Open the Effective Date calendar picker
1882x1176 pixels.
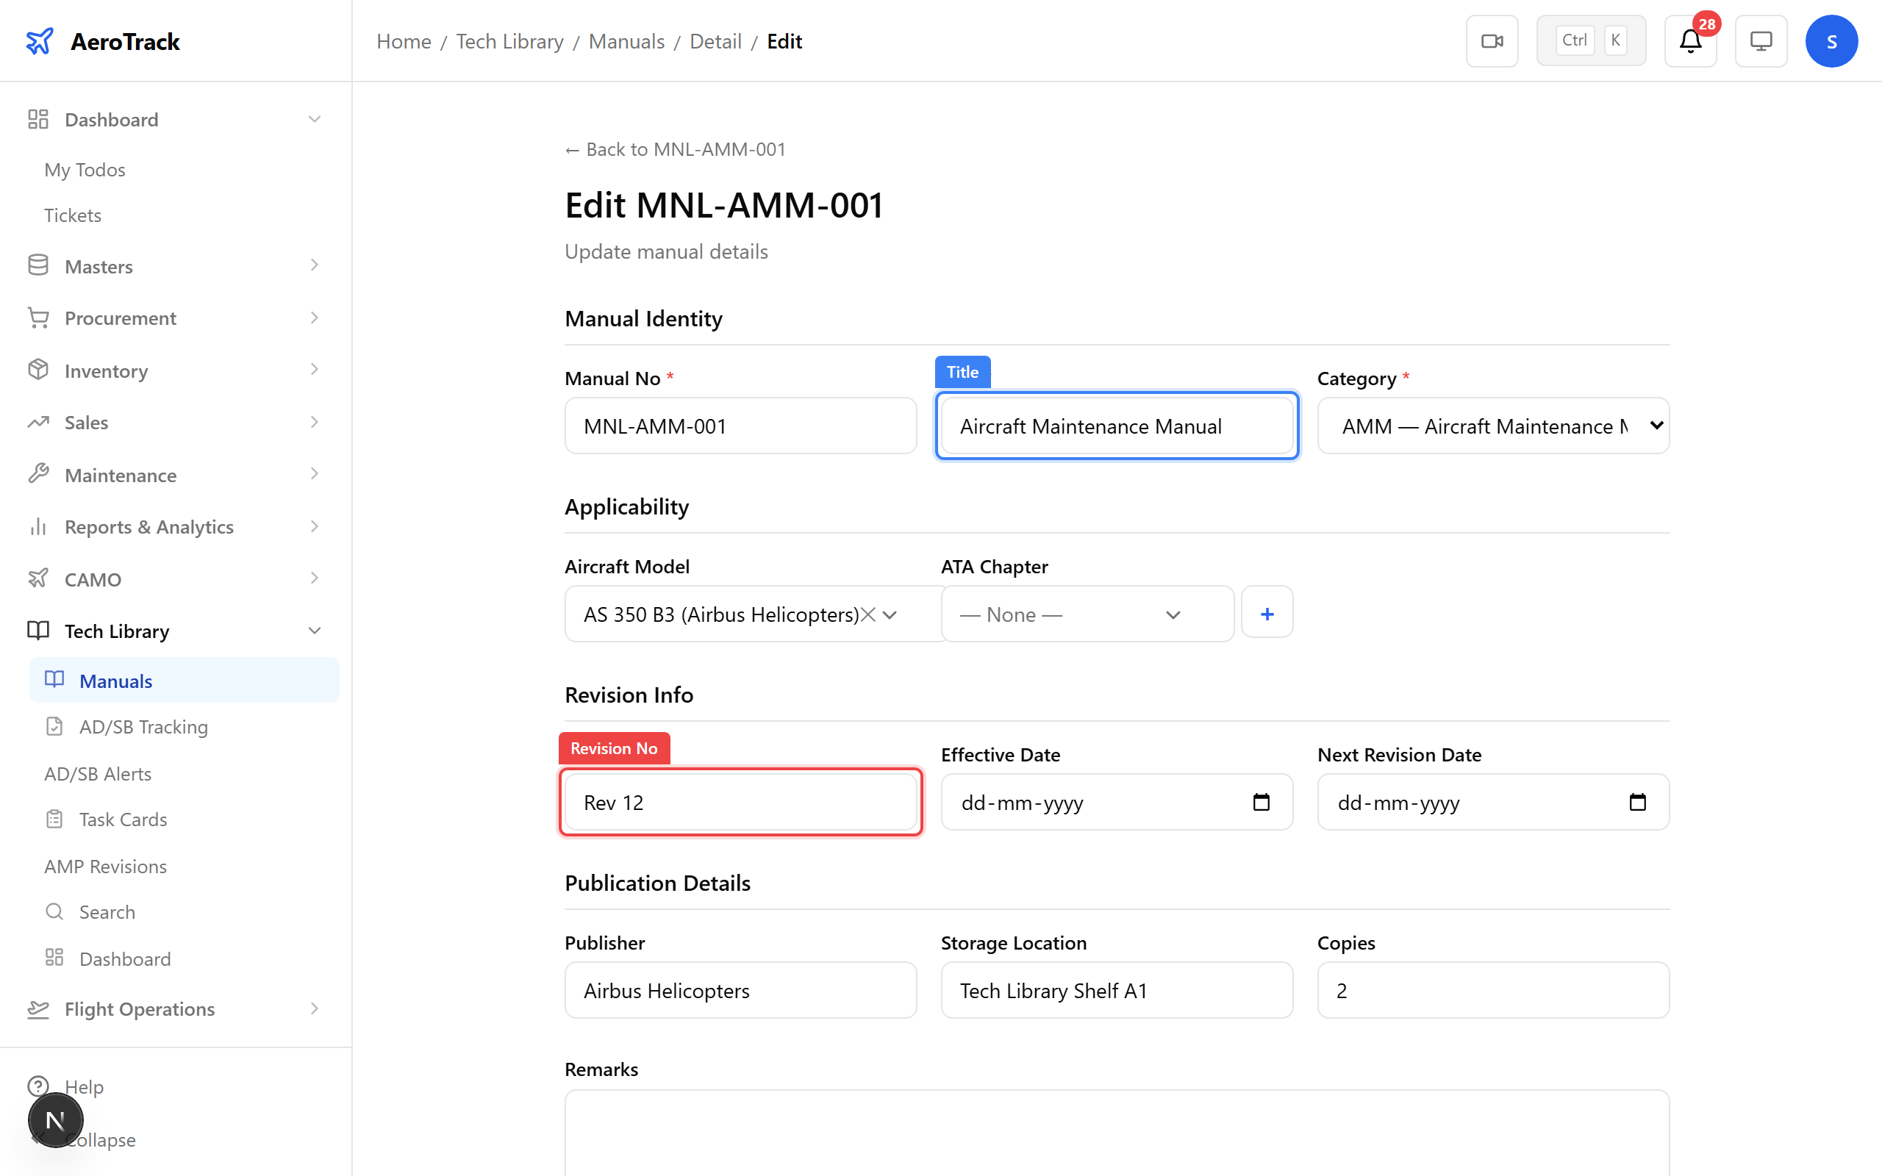point(1261,802)
